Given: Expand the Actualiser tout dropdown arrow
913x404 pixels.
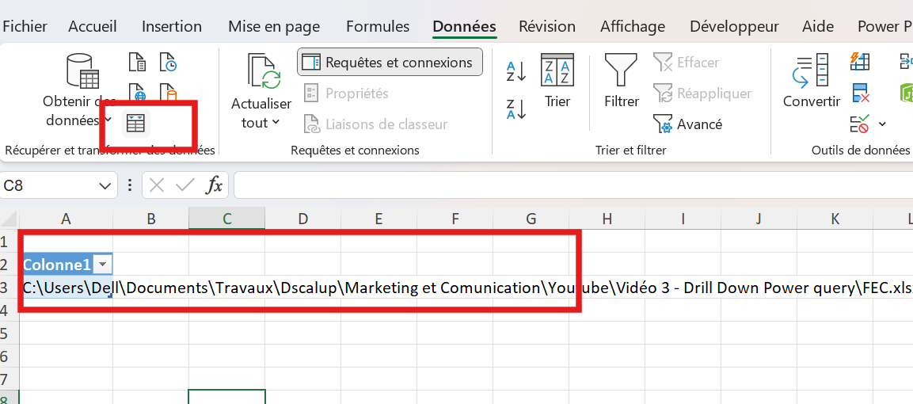Looking at the screenshot, I should (x=276, y=122).
